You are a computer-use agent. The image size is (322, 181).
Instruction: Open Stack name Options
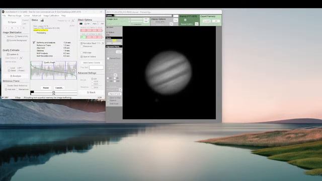click(92, 62)
